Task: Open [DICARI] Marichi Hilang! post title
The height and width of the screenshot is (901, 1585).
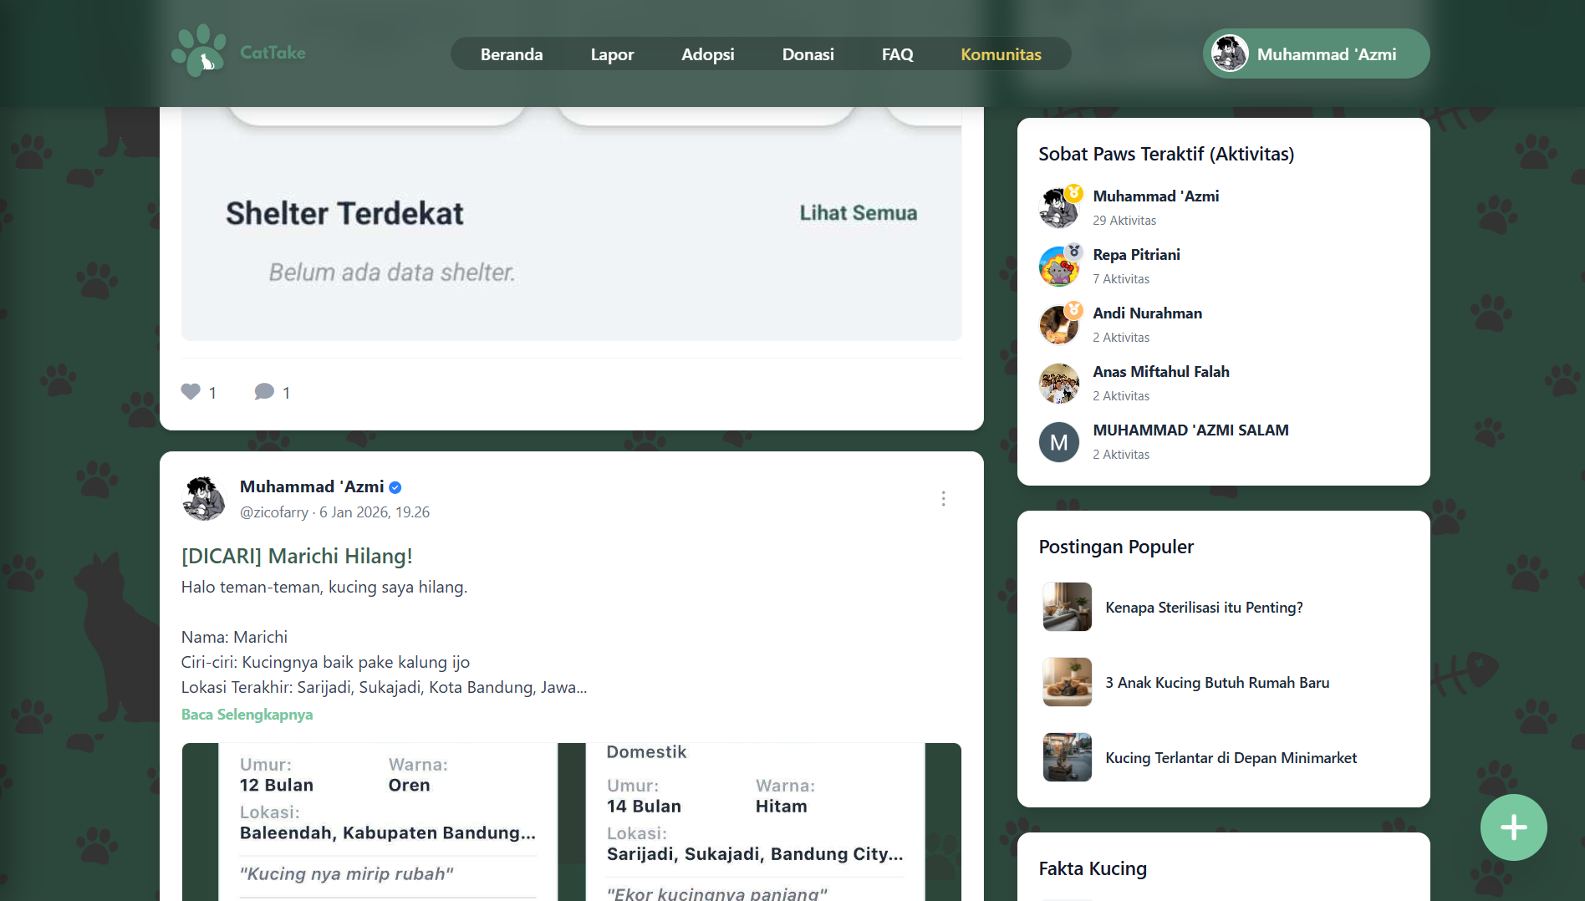Action: (x=297, y=556)
